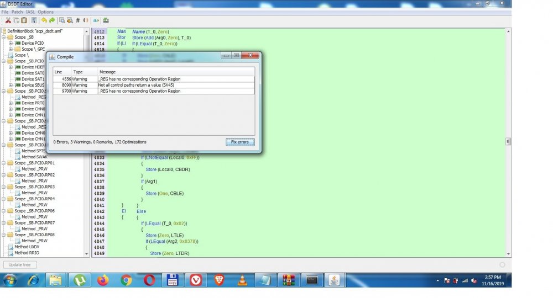Screen dimensions: 553x298
Task: Click line number 4844 in gutter
Action: tap(99, 223)
